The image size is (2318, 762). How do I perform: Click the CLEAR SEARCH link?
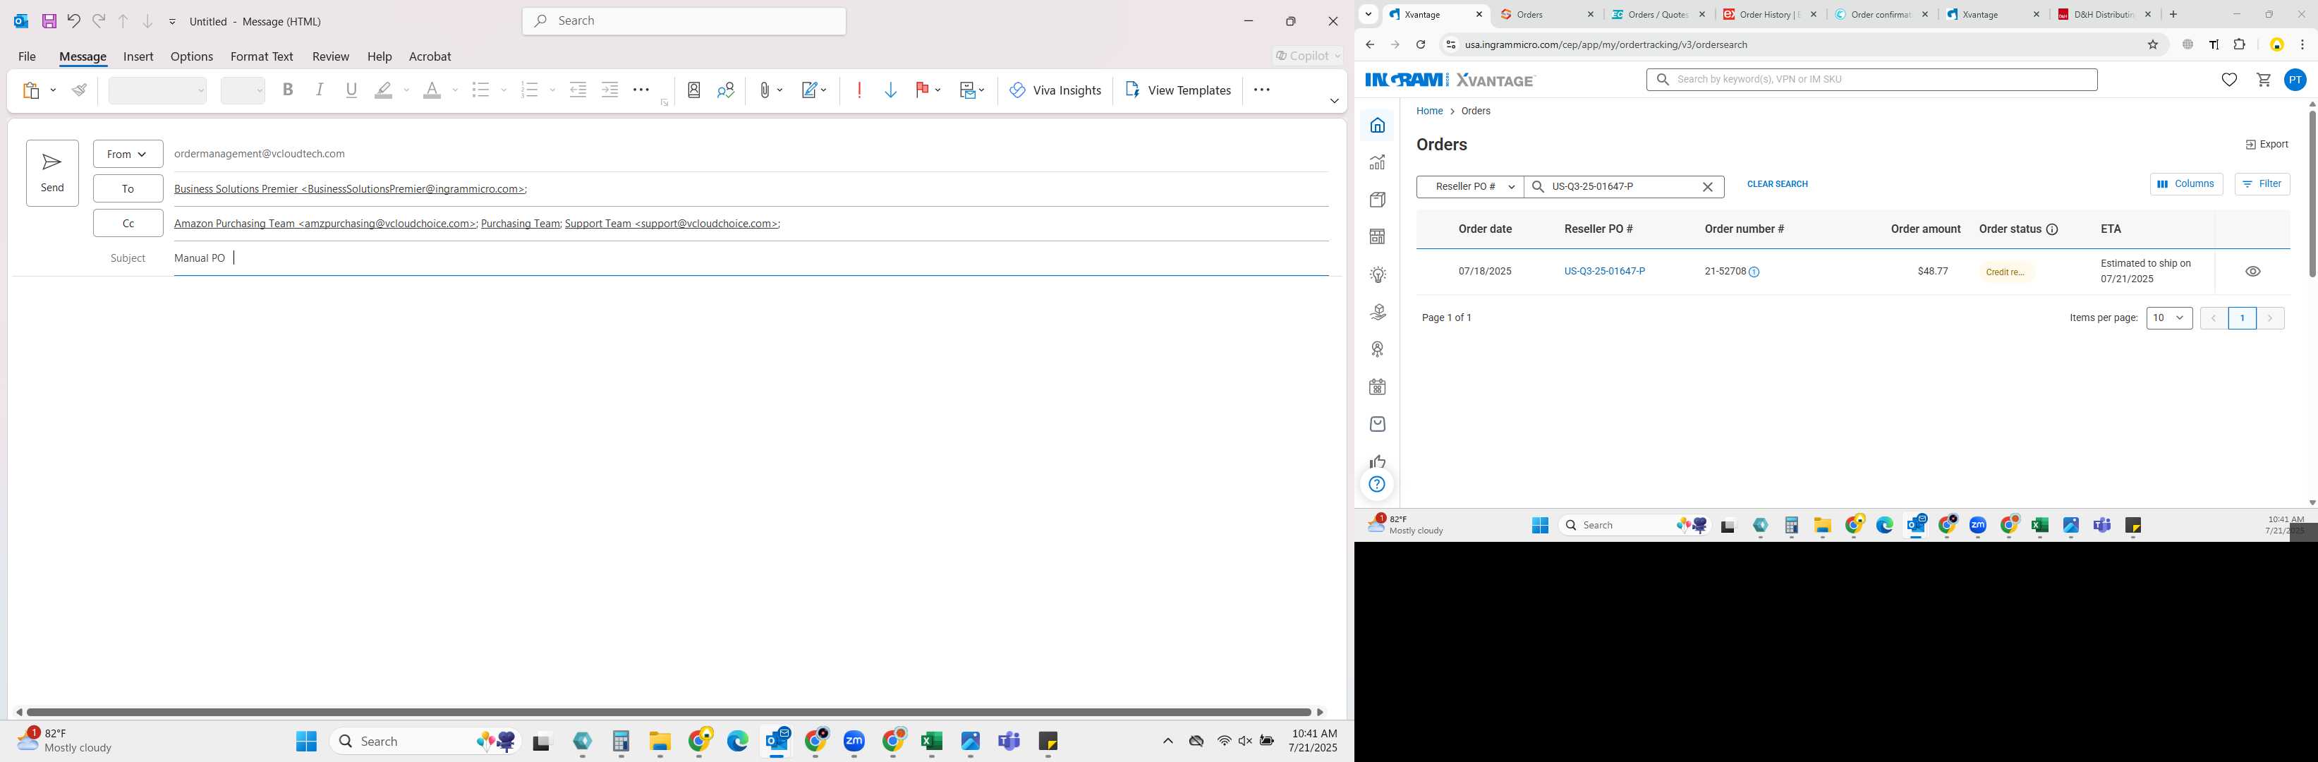(1777, 184)
